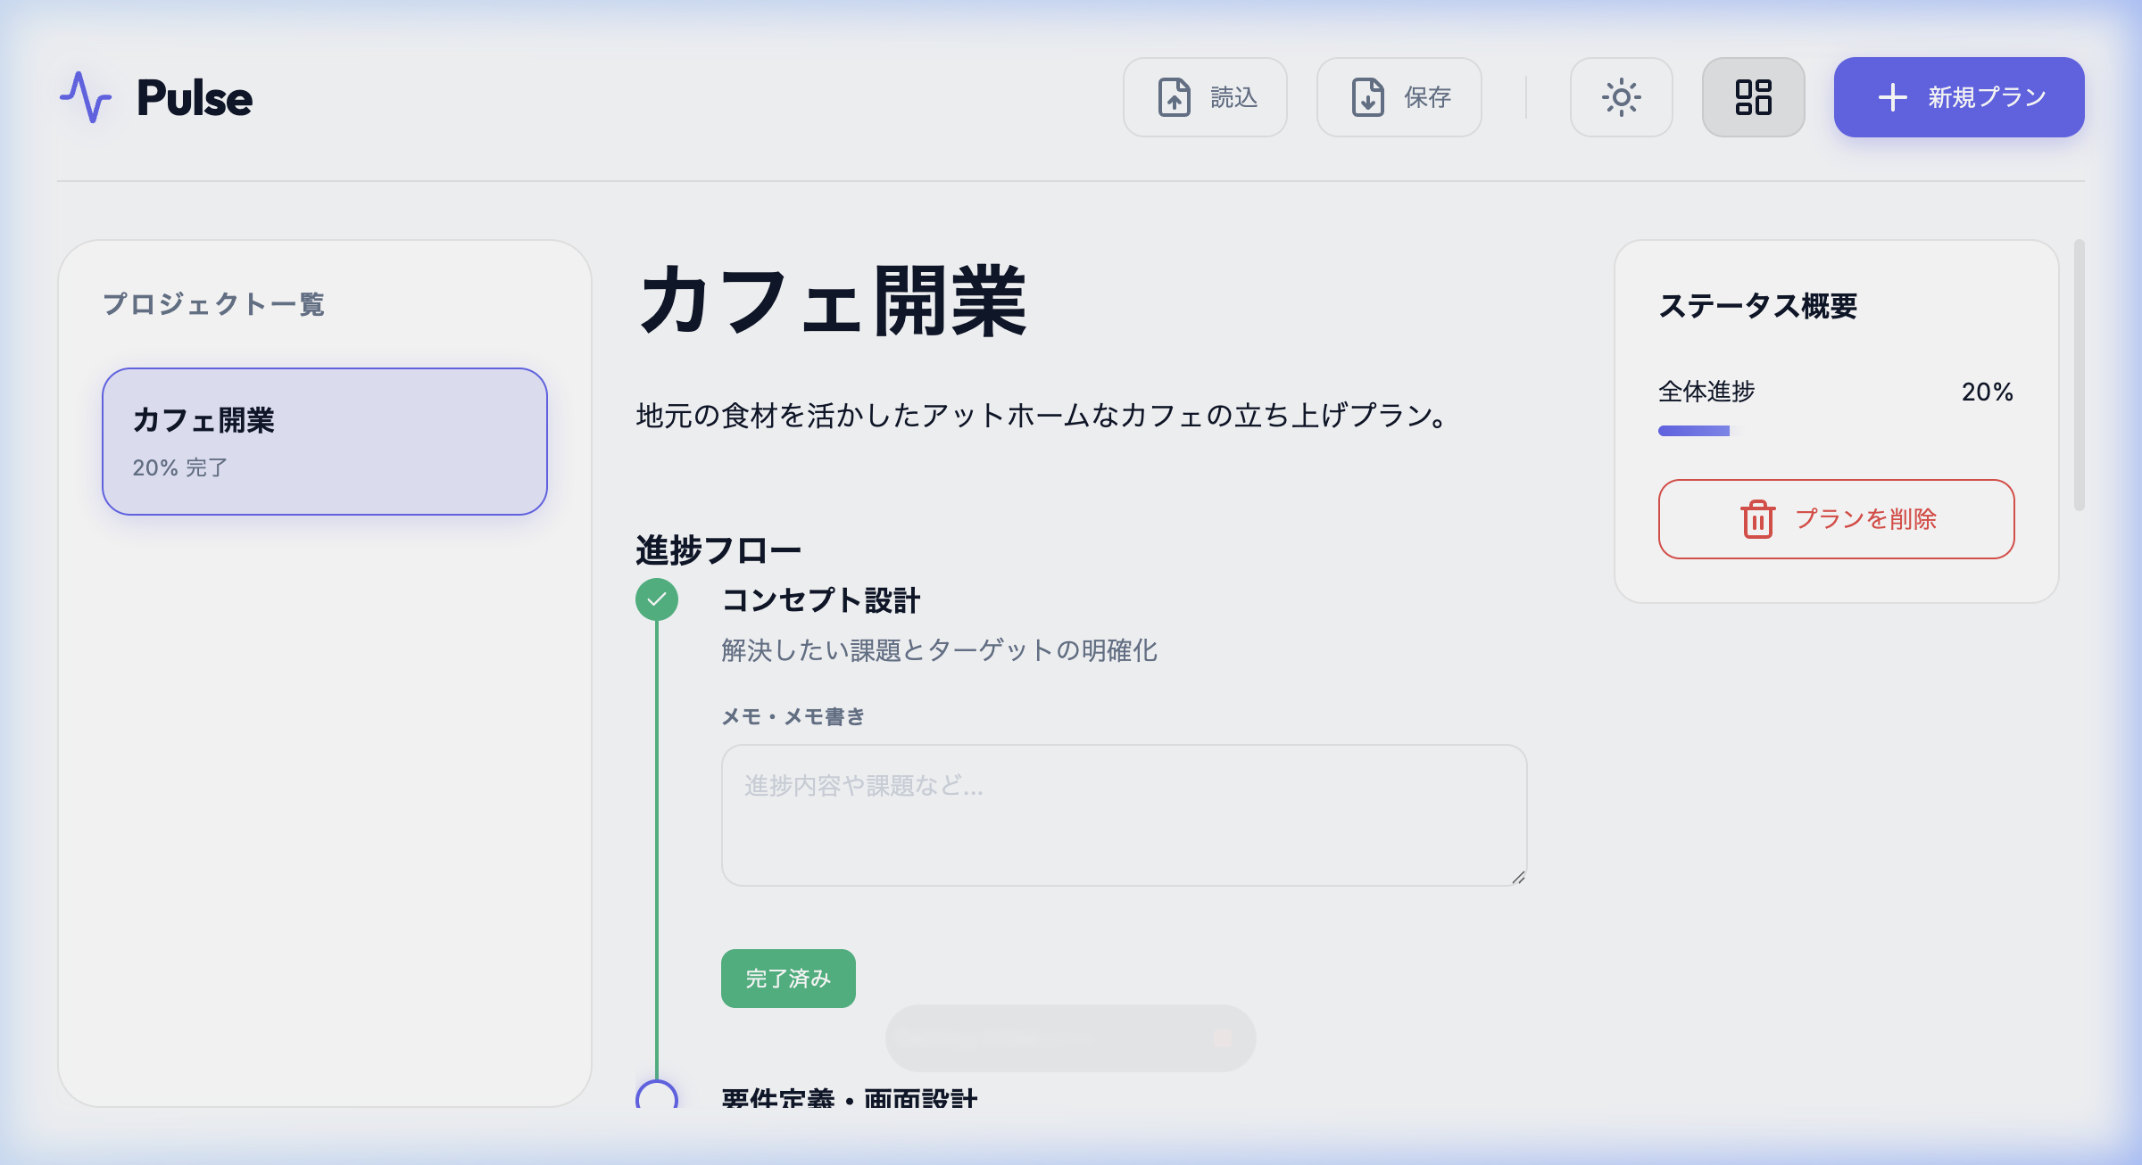Click the ステータス概要 heading
Viewport: 2142px width, 1165px height.
point(1757,306)
